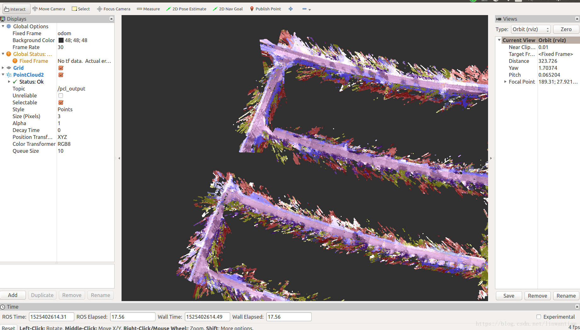Viewport: 580px width, 330px height.
Task: Collapse right panel using splitter arrow
Action: tap(491, 158)
